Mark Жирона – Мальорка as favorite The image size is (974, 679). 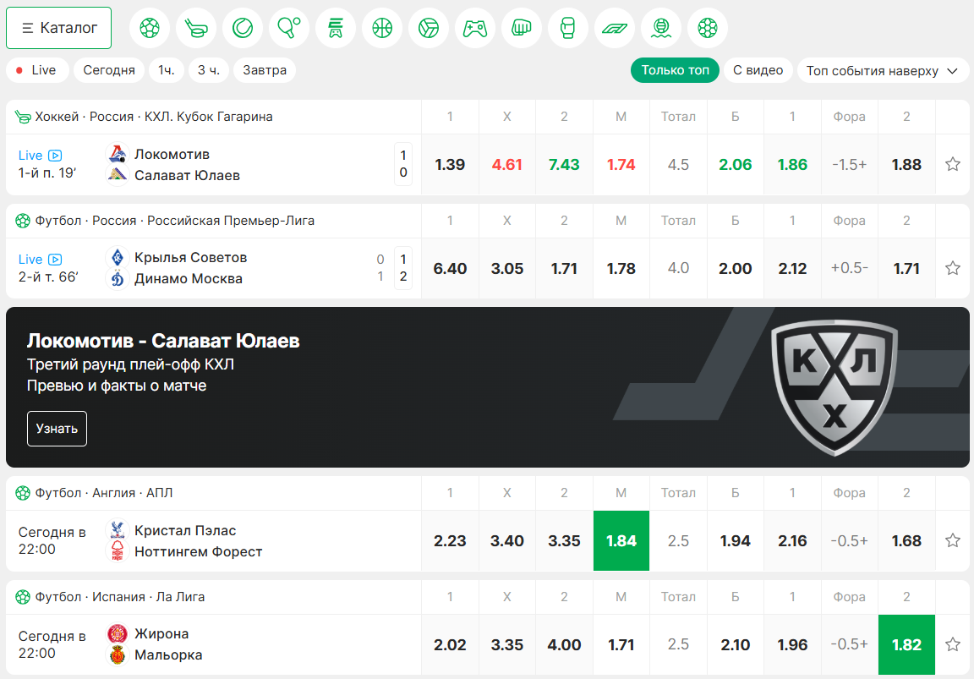[952, 644]
